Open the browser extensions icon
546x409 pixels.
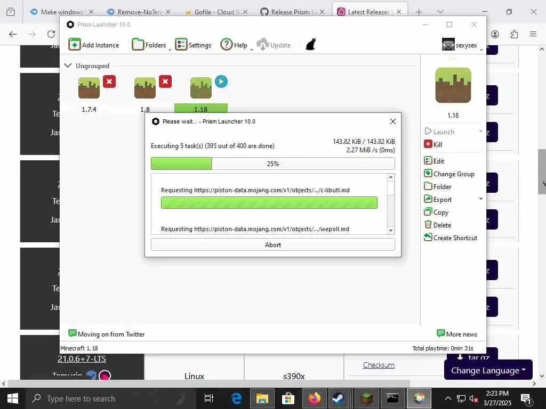pyautogui.click(x=514, y=34)
